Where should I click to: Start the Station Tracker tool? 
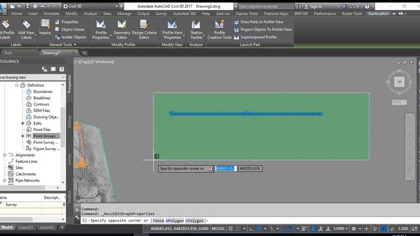coord(196,29)
